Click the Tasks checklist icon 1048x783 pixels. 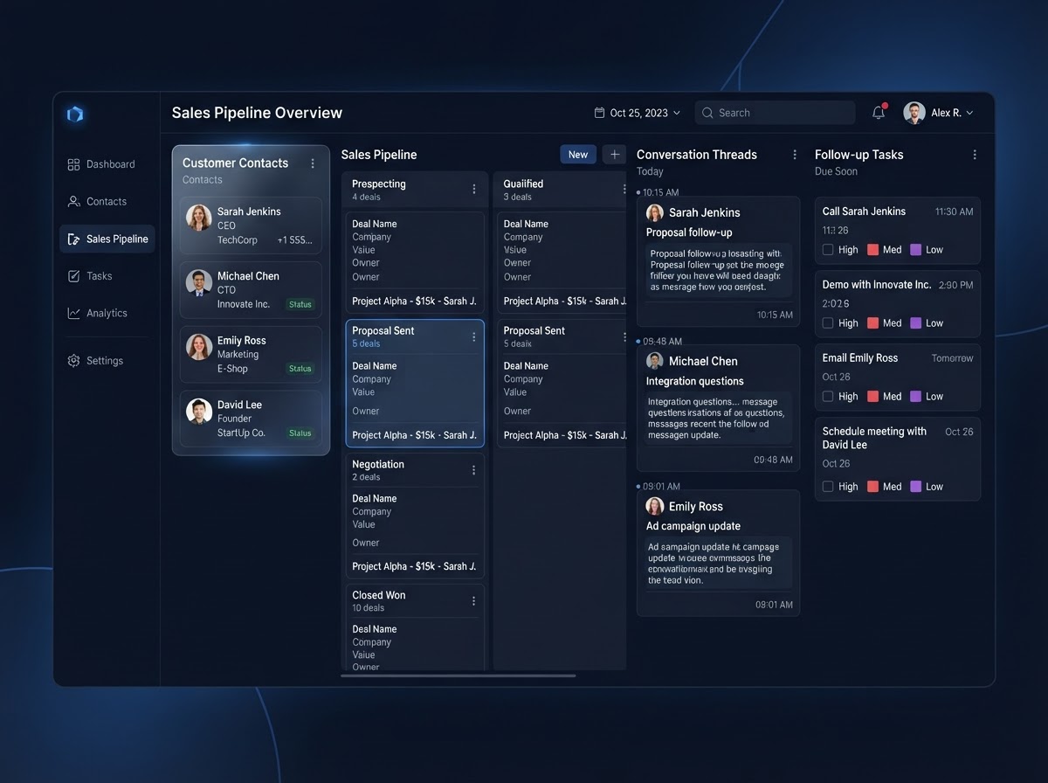coord(73,276)
